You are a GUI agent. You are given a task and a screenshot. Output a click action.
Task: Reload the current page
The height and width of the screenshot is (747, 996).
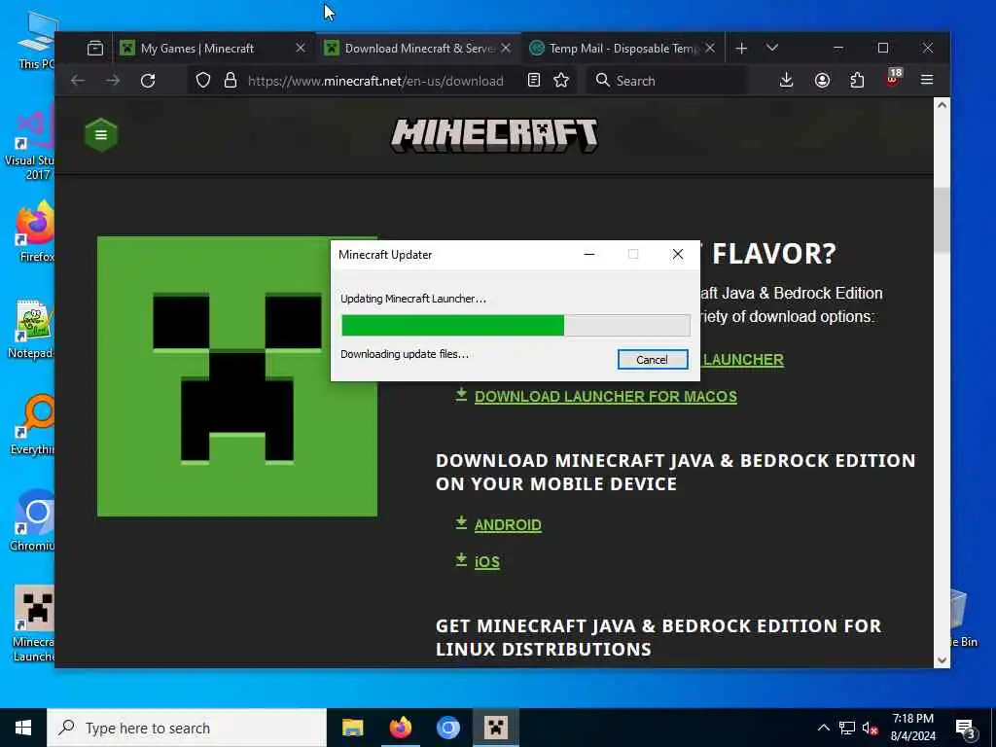coord(148,81)
